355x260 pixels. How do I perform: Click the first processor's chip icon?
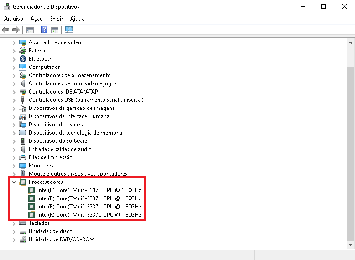(x=31, y=190)
